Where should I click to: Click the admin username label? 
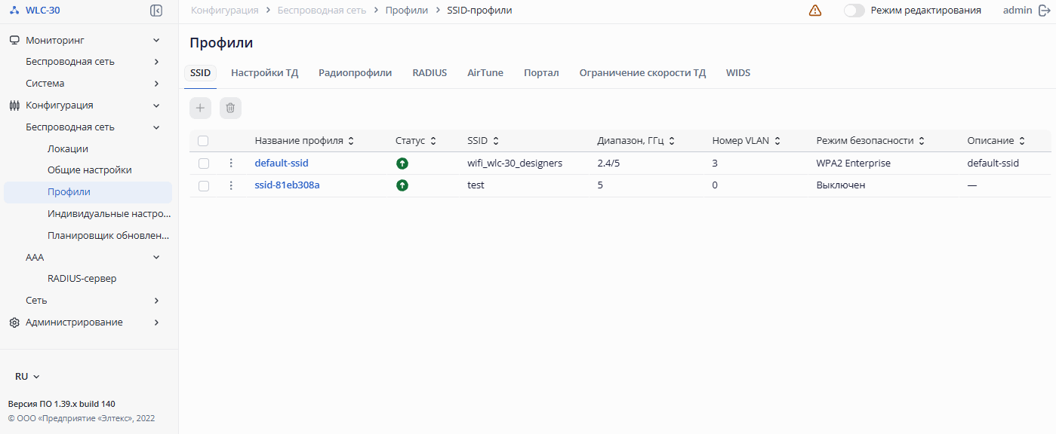tap(1018, 11)
